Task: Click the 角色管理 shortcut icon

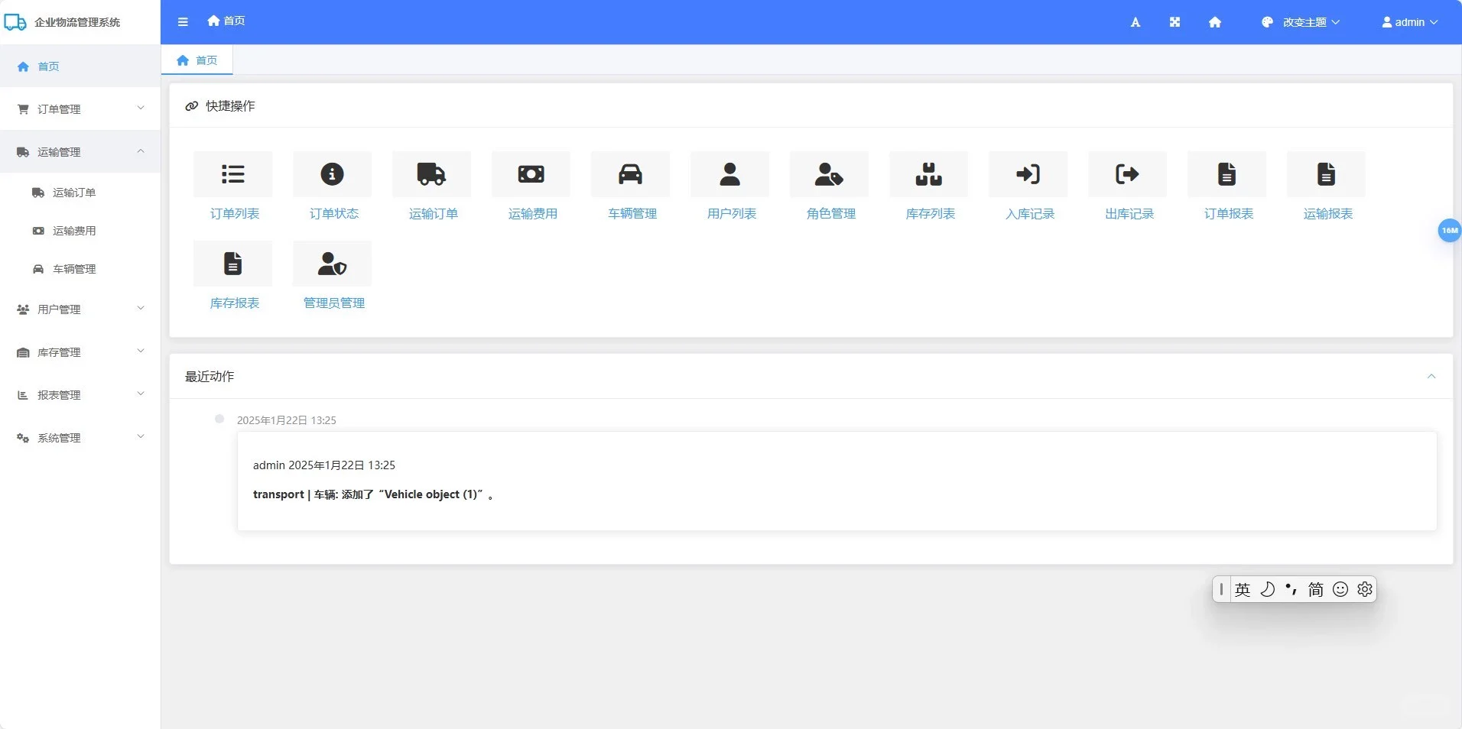Action: coord(830,174)
